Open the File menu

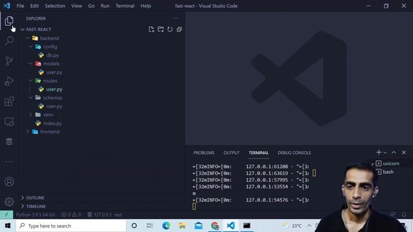tap(20, 6)
